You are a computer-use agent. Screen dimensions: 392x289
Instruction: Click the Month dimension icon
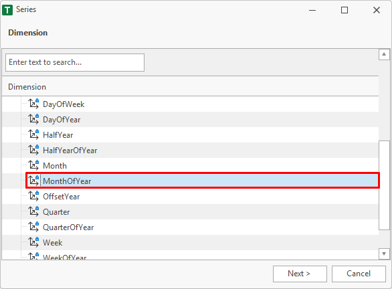coord(33,165)
